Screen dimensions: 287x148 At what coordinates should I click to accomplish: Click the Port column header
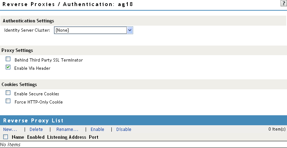pyautogui.click(x=94, y=137)
